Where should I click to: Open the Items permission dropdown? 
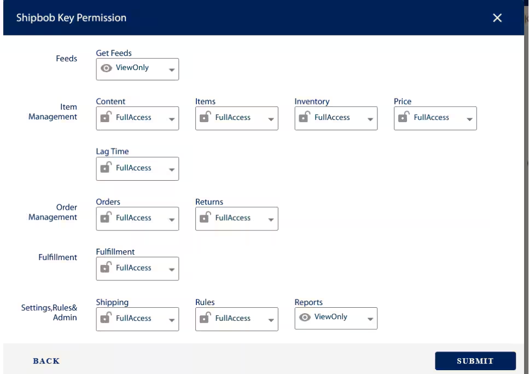[271, 118]
